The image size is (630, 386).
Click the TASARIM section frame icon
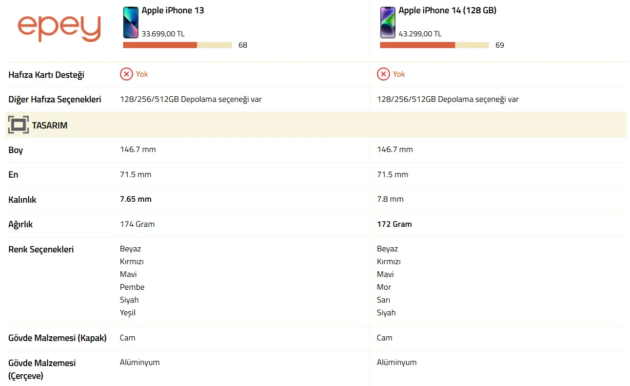pyautogui.click(x=18, y=125)
